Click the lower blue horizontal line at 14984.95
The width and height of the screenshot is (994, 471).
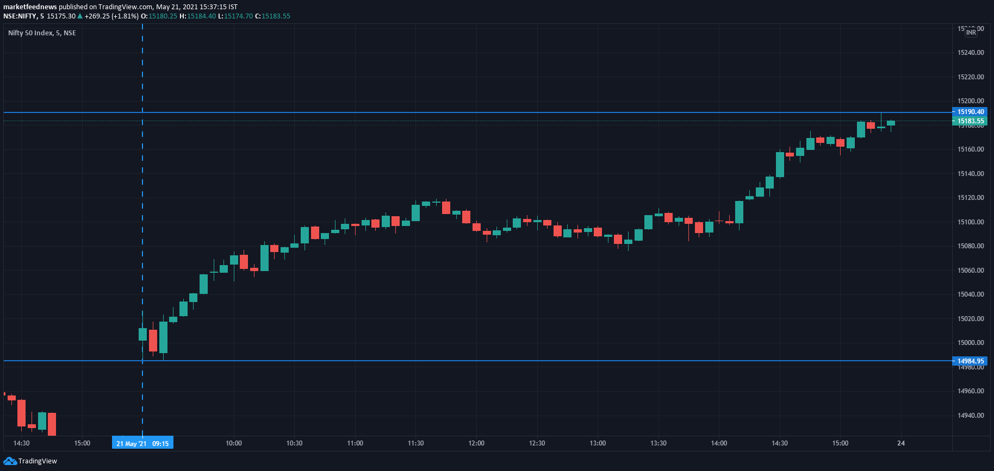point(489,361)
